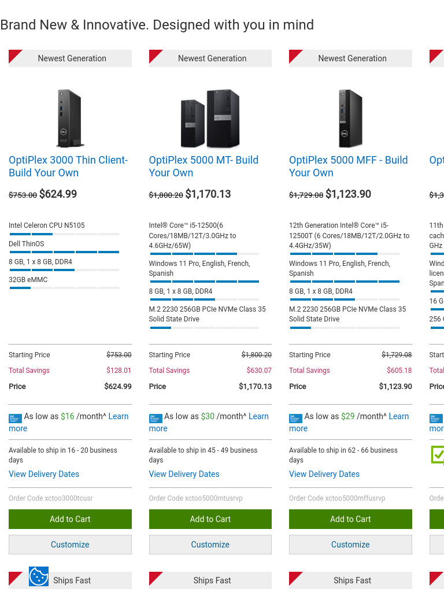View Delivery Dates for OptiPlex 5000 MT
Viewport: 444px width, 592px height.
[x=184, y=474]
